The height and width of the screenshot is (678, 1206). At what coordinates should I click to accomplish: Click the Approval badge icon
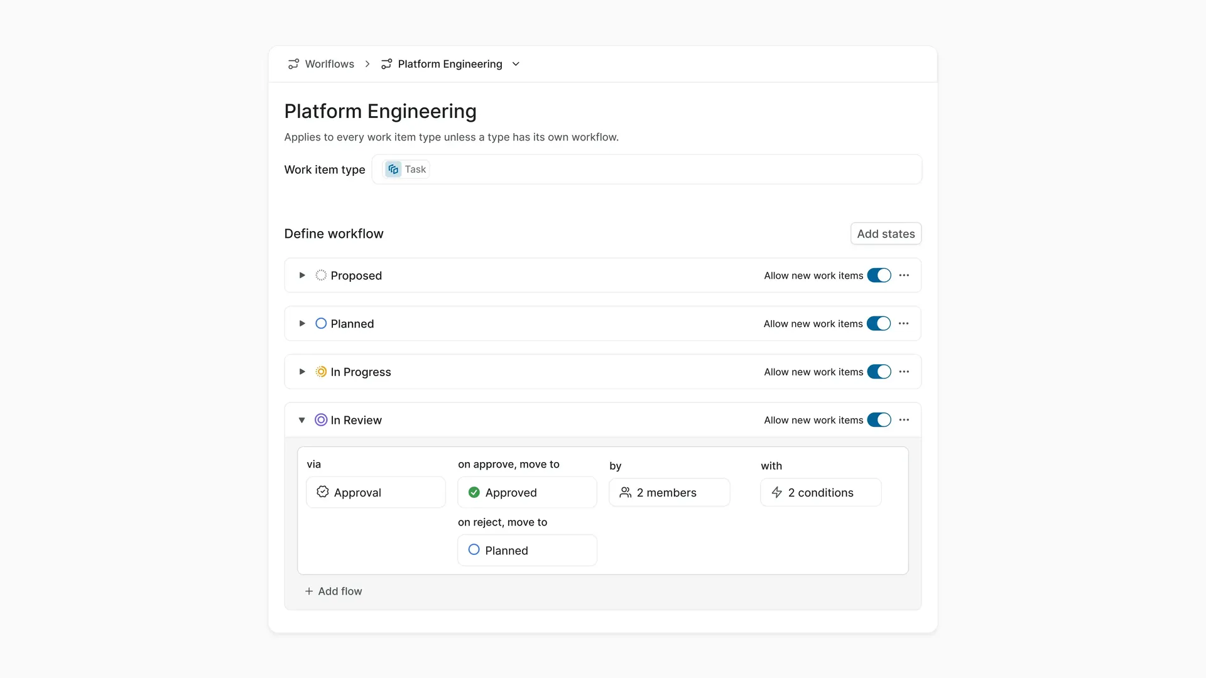point(323,492)
